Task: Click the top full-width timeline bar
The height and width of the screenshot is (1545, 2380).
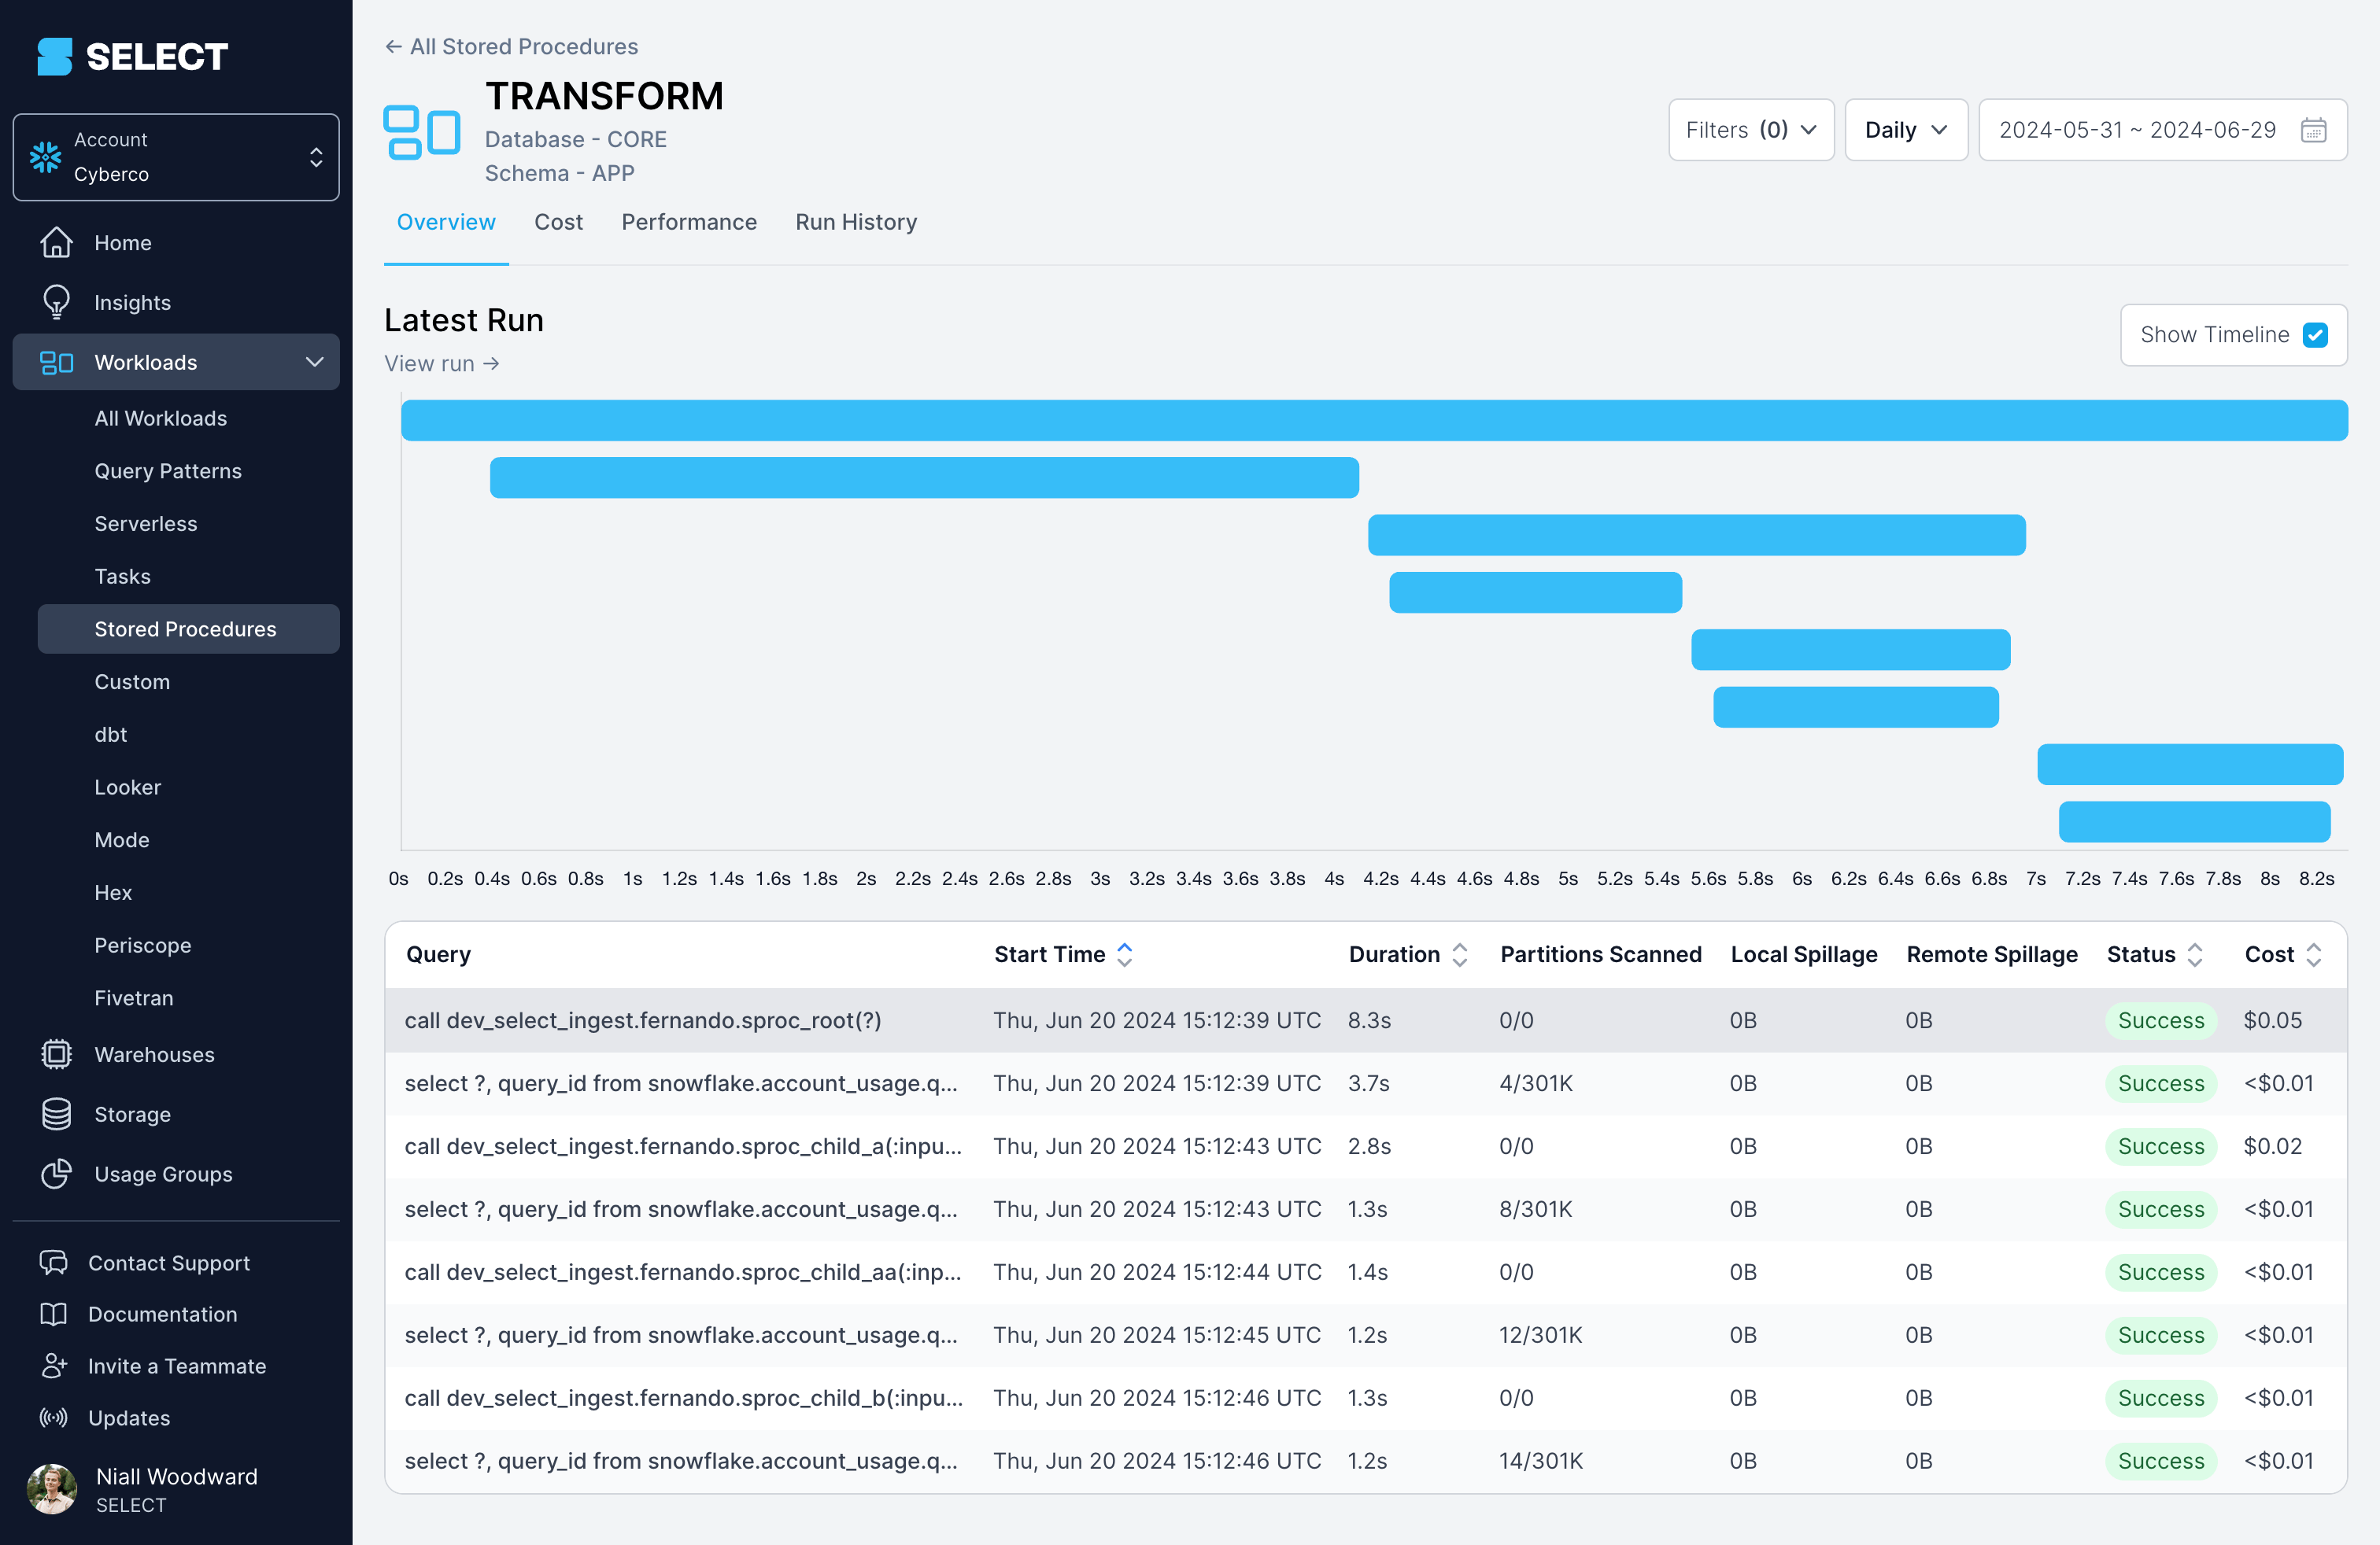Action: [1374, 421]
